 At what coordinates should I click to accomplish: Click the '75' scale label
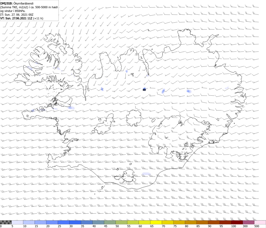175,226
